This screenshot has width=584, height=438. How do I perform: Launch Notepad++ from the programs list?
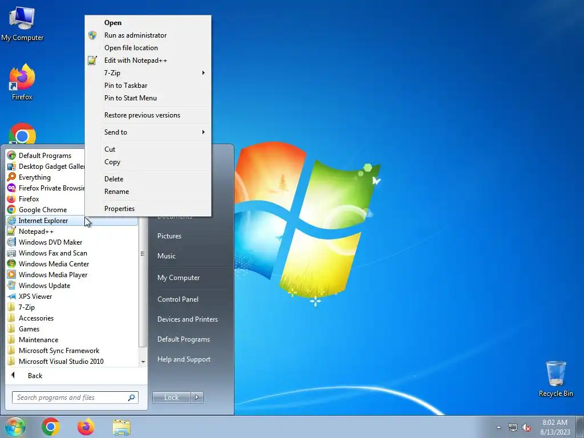click(72, 232)
